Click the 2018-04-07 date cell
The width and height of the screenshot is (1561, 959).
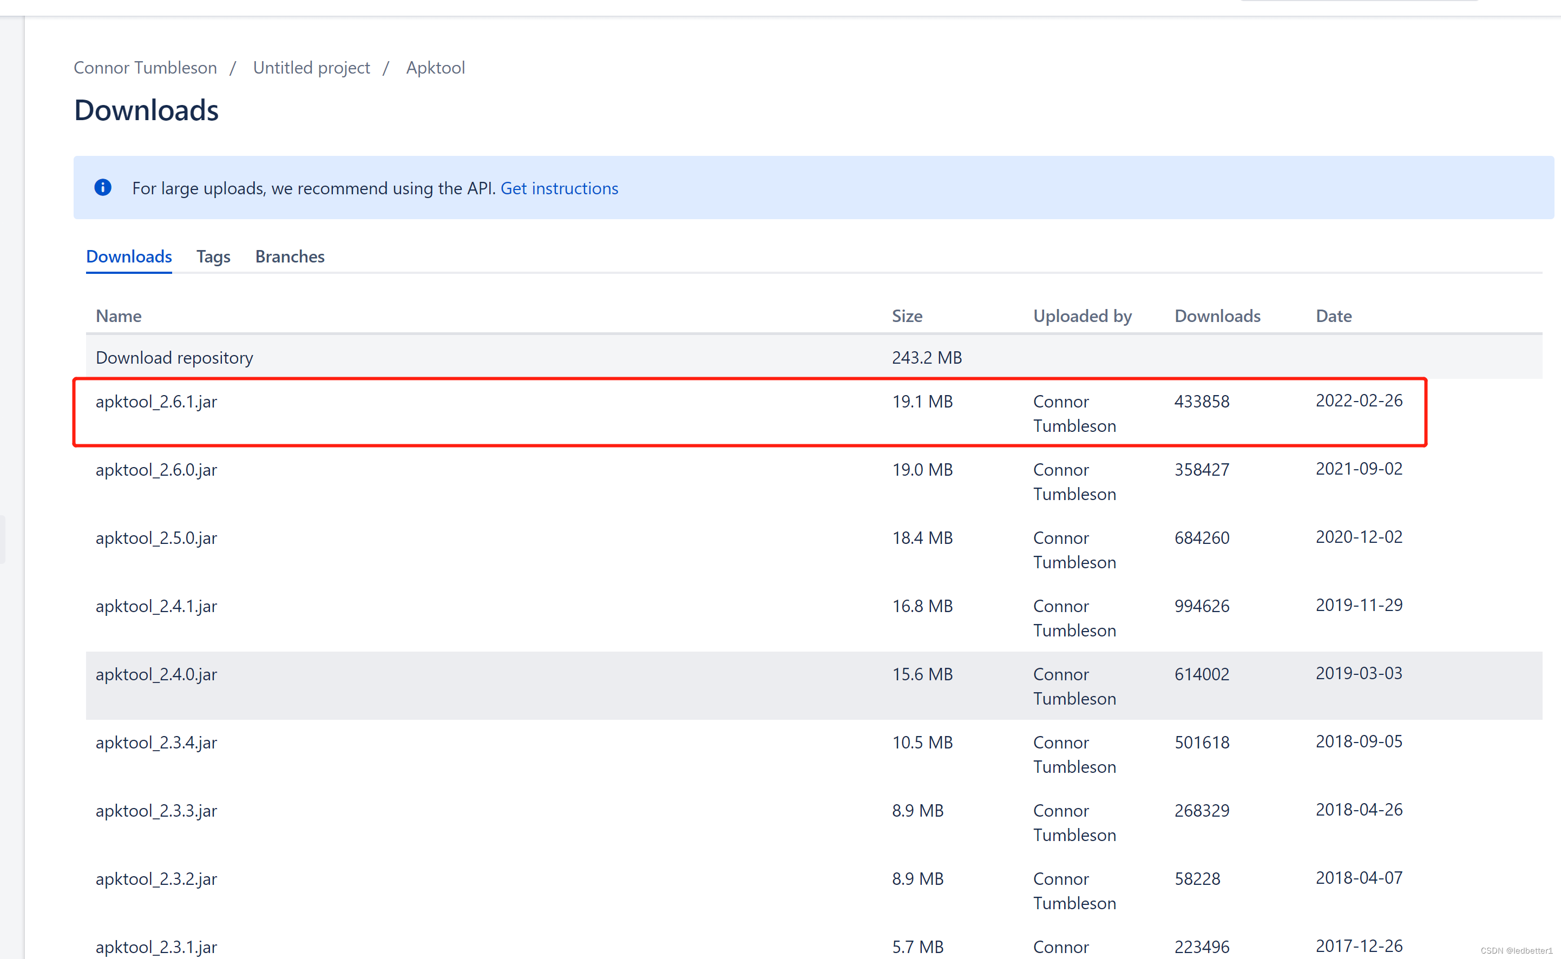tap(1359, 878)
